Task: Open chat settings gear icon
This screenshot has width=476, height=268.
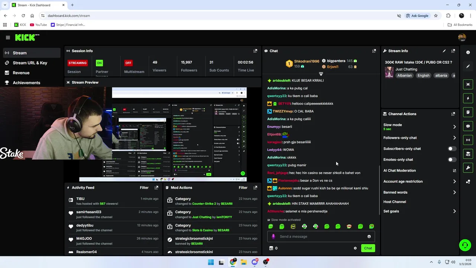Action: coord(355,248)
